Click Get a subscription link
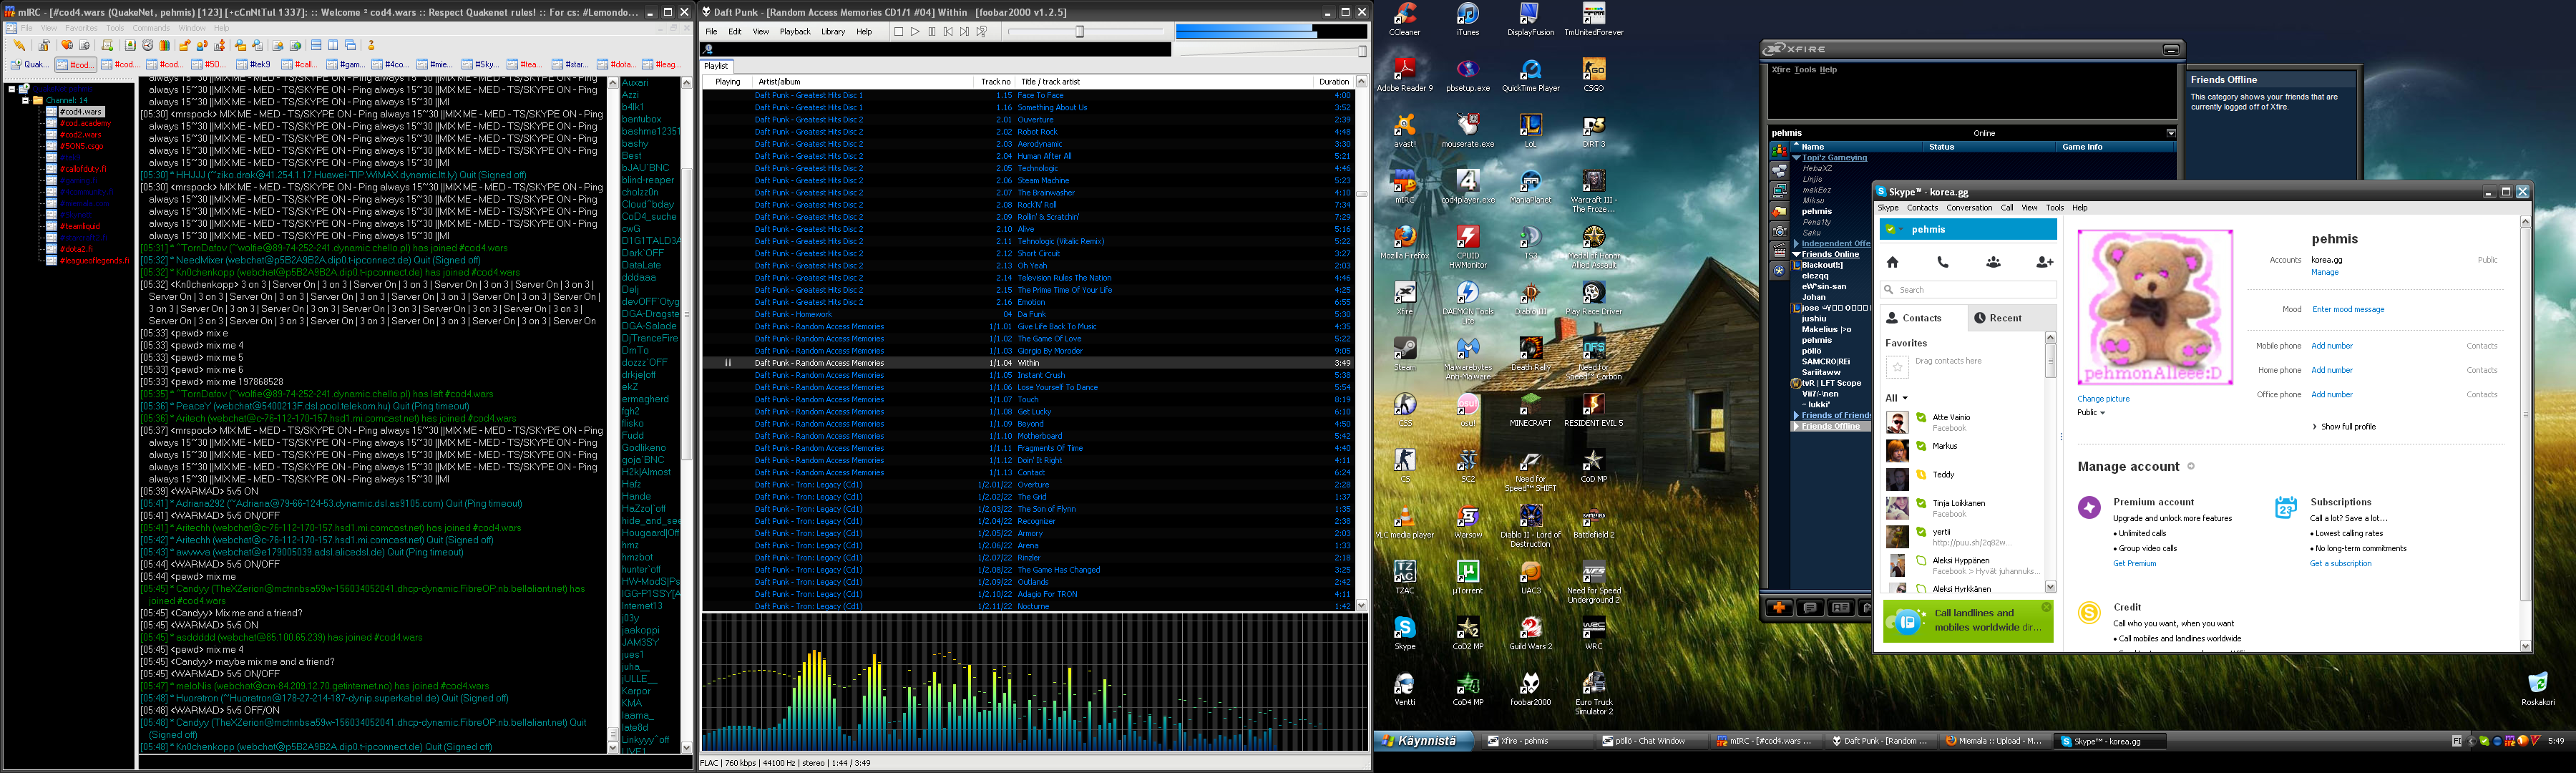The height and width of the screenshot is (773, 2576). [x=2340, y=564]
